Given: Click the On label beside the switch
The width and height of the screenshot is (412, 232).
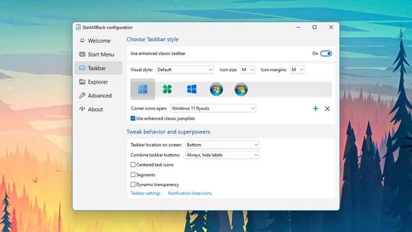Looking at the screenshot, I should pyautogui.click(x=315, y=54).
